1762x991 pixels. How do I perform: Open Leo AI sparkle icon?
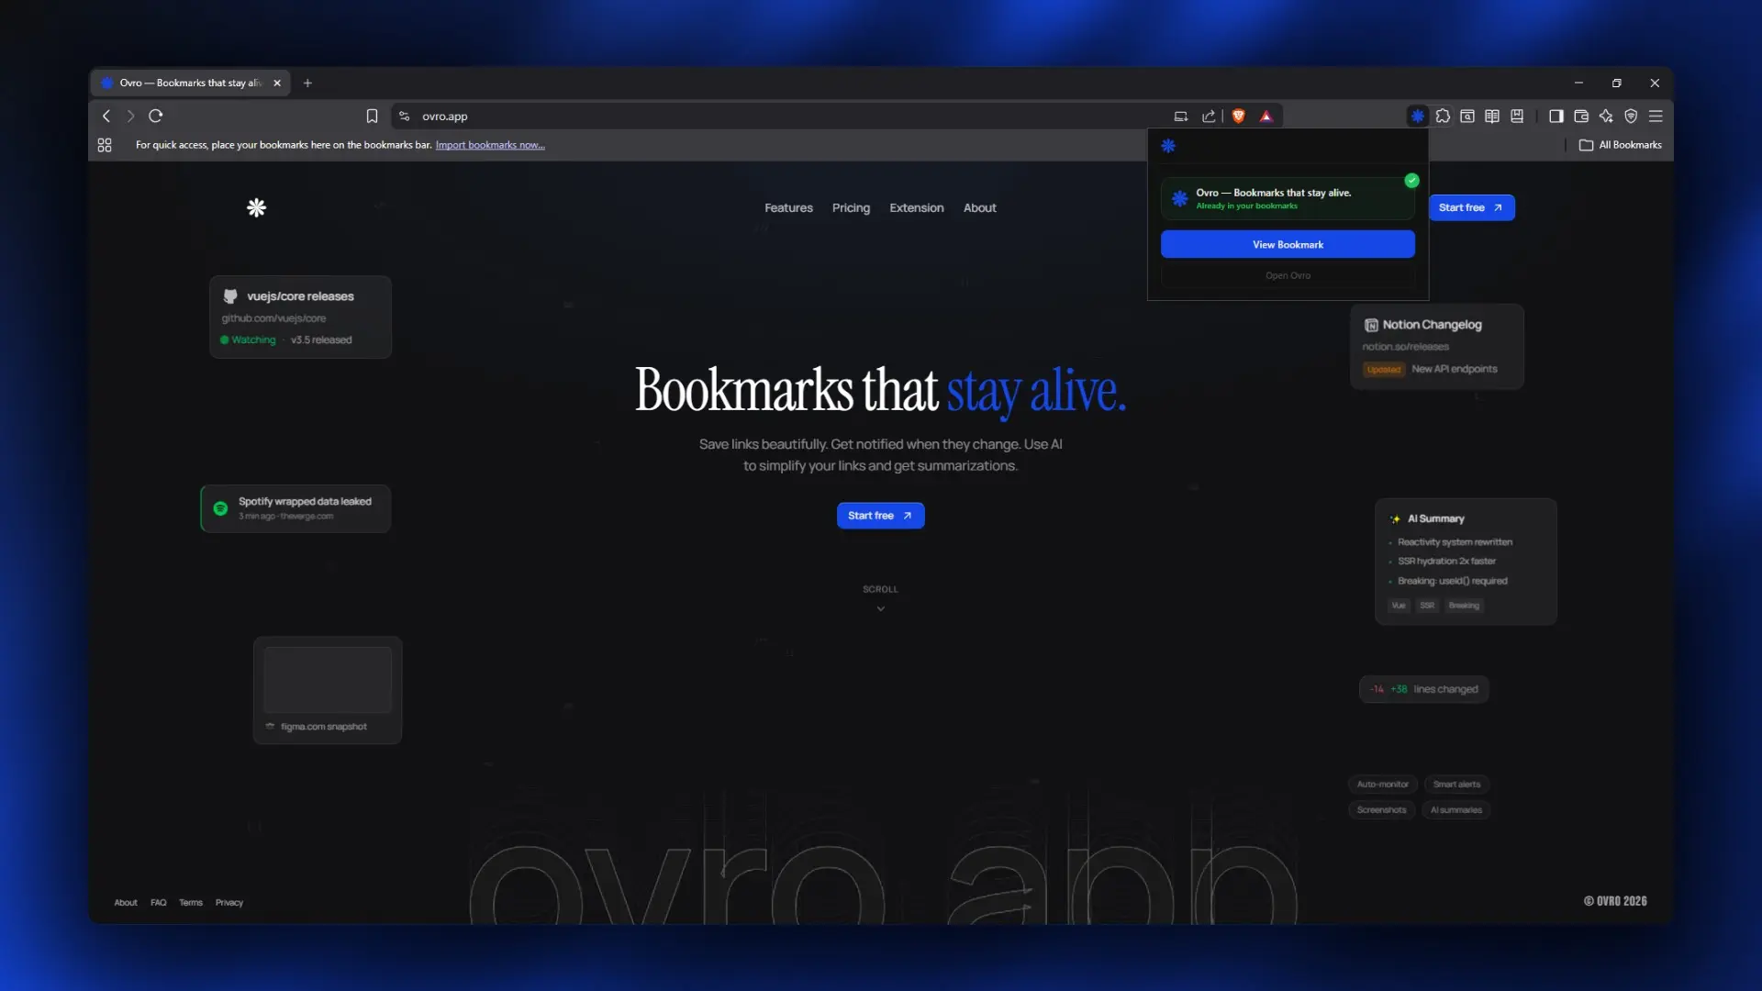[x=1606, y=116]
